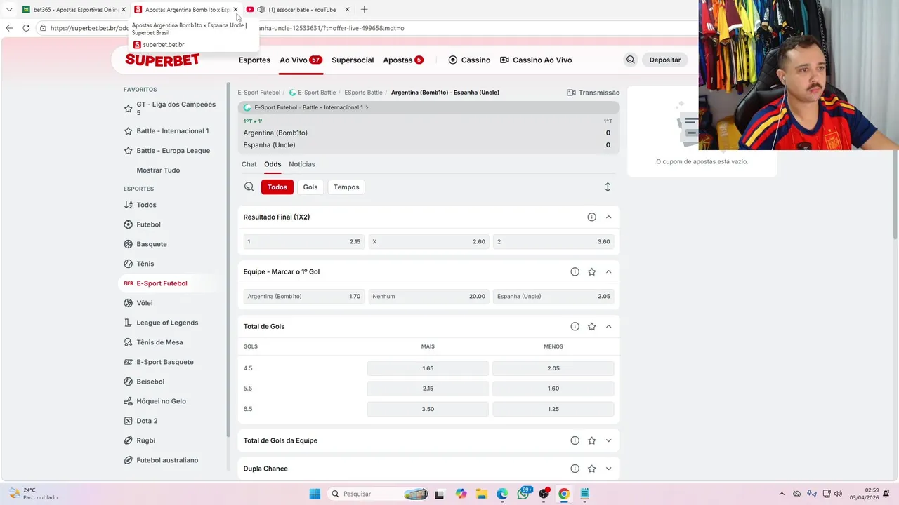Click the Mostrar Tudo favorites link
Image resolution: width=899 pixels, height=505 pixels.
[x=158, y=170]
